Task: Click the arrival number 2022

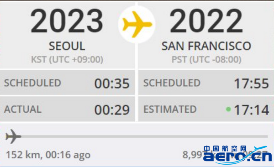Action: coord(206,21)
